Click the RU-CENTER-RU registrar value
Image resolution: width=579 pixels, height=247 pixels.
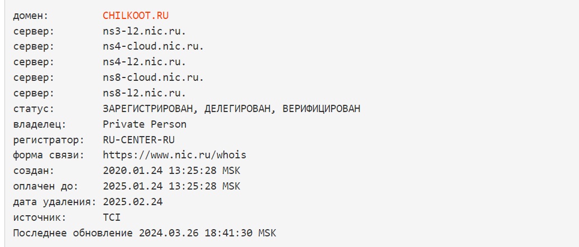[138, 140]
